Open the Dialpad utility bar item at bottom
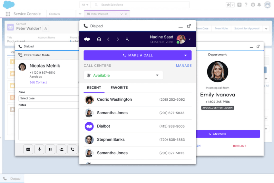 12,178
